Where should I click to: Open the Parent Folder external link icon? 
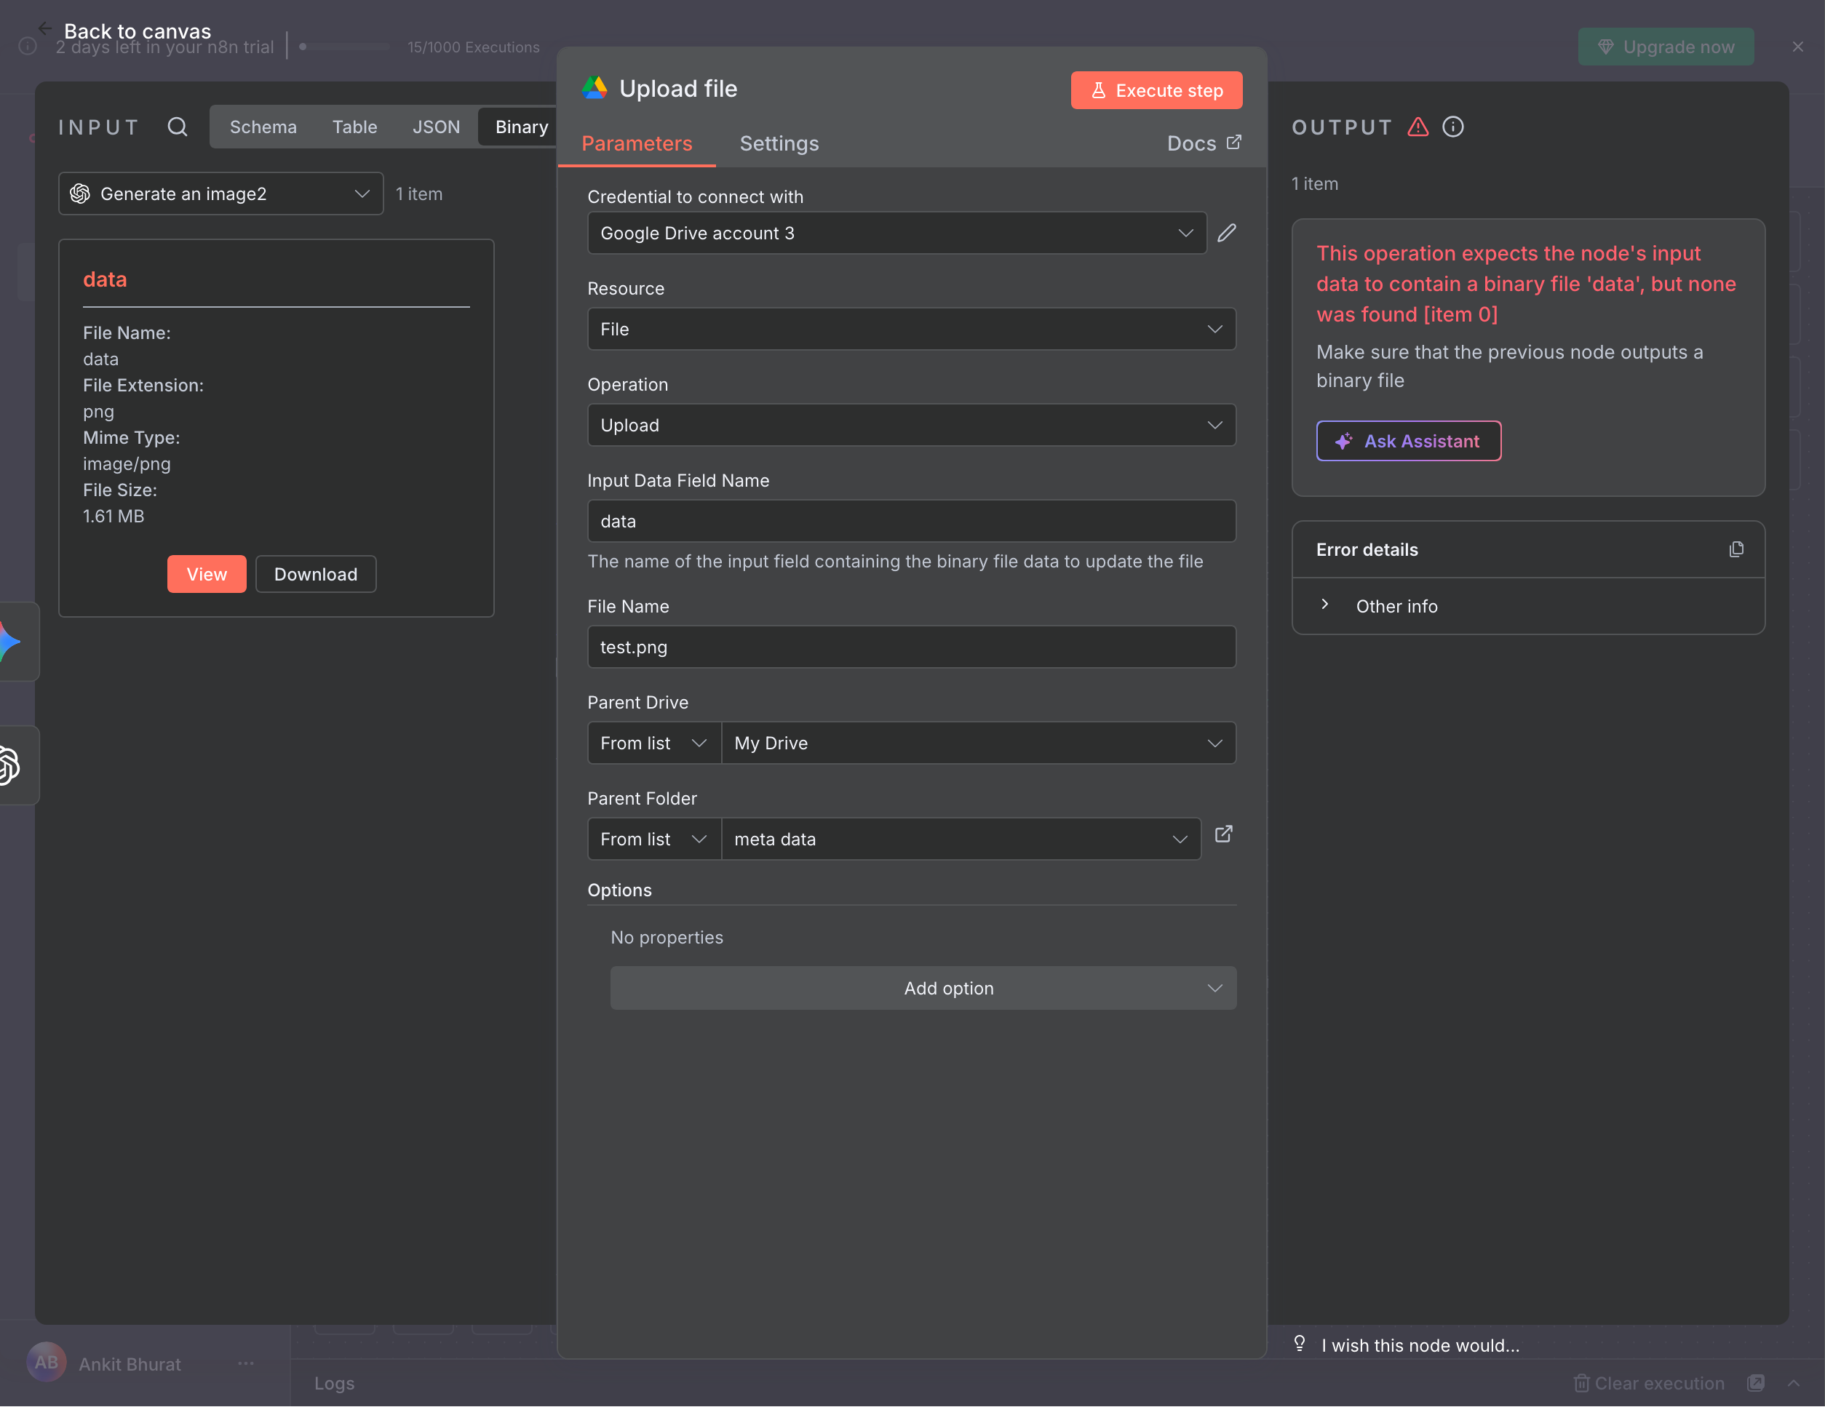coord(1223,834)
